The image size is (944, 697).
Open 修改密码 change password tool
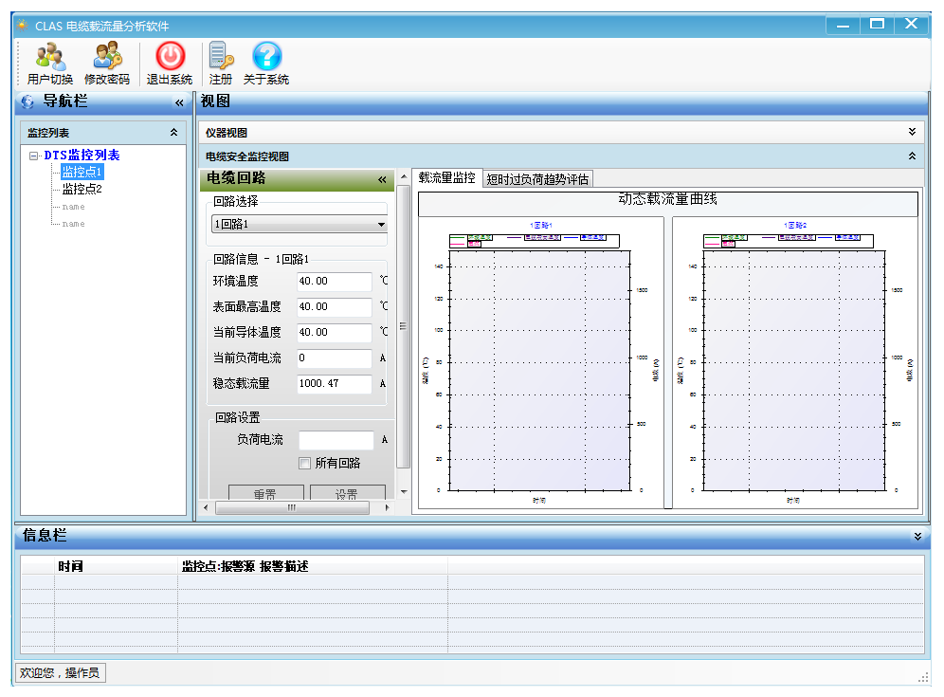[x=106, y=58]
